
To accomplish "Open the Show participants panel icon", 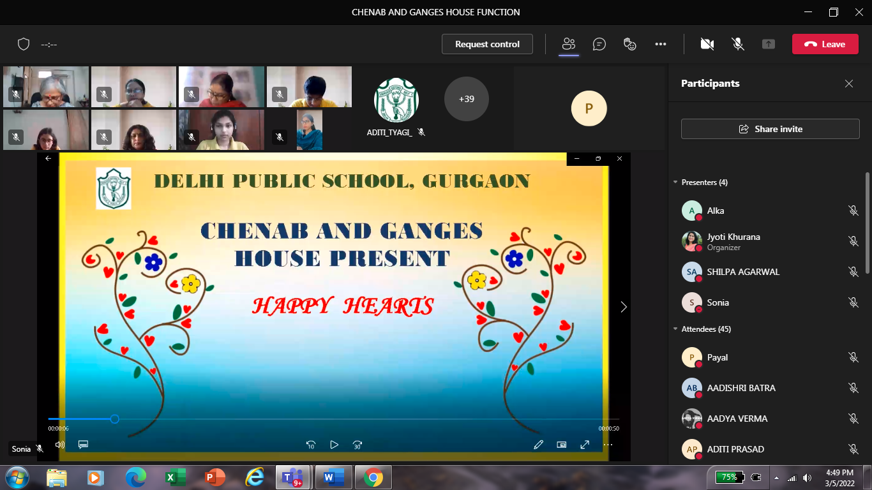I will [x=569, y=44].
